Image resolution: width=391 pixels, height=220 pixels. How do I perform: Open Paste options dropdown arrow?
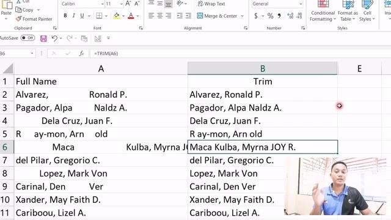(x=6, y=19)
